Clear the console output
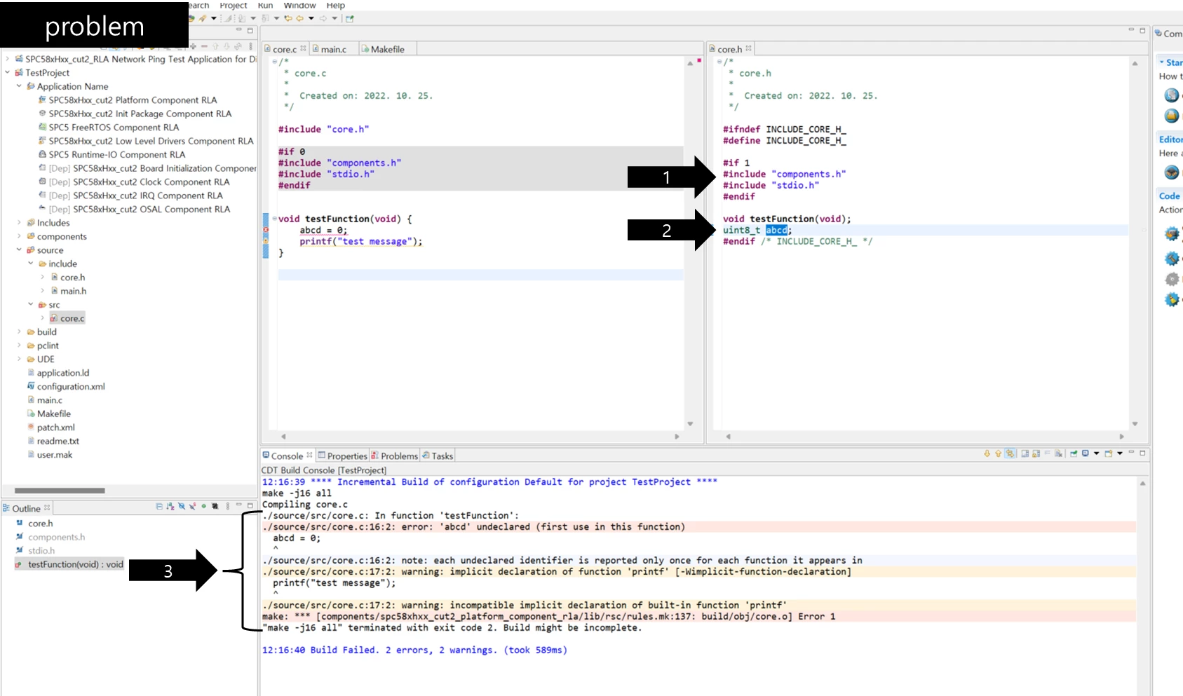The width and height of the screenshot is (1183, 696). click(x=1058, y=453)
